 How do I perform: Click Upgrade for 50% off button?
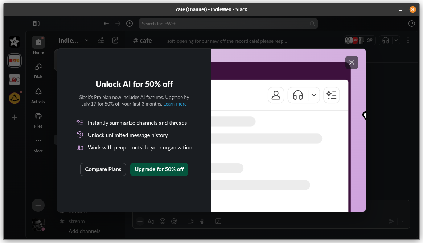point(159,169)
